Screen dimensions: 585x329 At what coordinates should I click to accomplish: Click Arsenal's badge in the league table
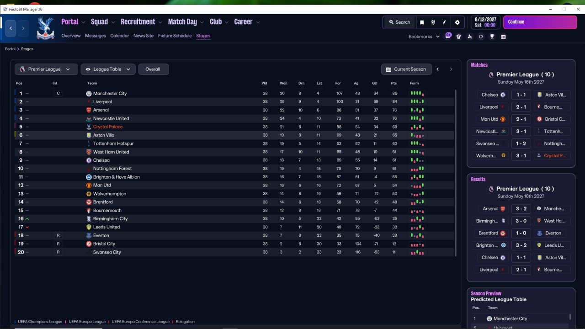click(89, 110)
